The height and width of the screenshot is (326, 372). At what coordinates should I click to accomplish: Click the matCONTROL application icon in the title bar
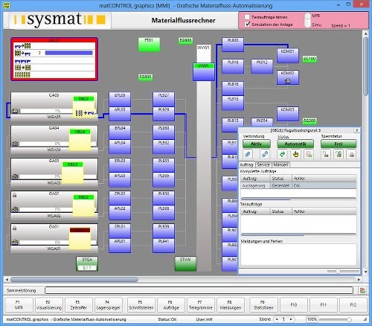pos(7,5)
